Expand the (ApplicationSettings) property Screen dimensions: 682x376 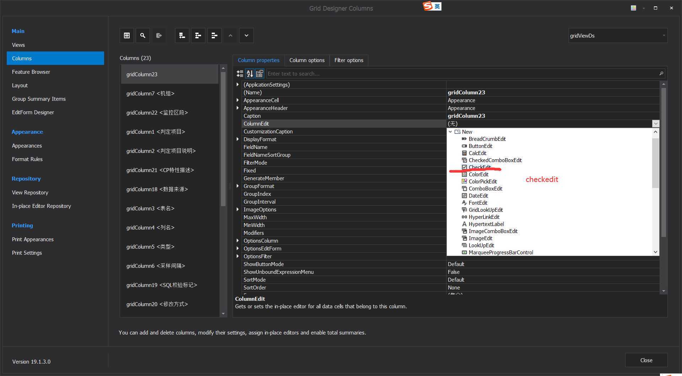238,84
